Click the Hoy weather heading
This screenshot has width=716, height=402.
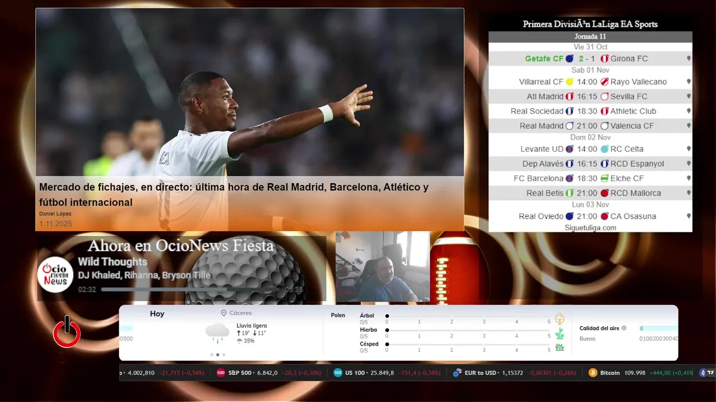tap(157, 314)
